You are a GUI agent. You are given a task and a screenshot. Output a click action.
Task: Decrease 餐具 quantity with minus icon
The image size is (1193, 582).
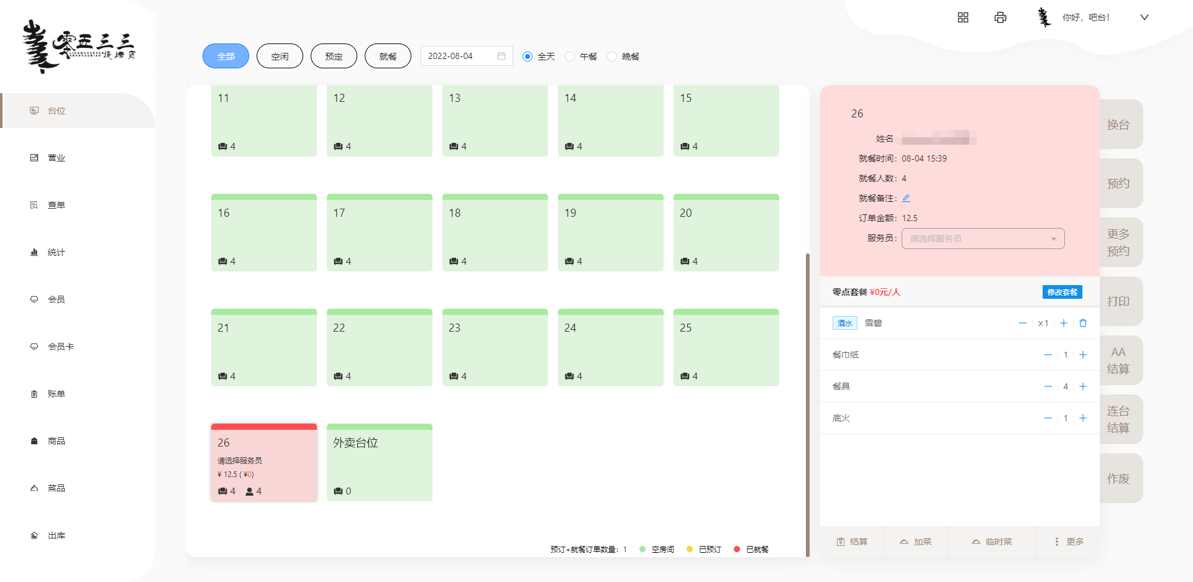[1048, 386]
